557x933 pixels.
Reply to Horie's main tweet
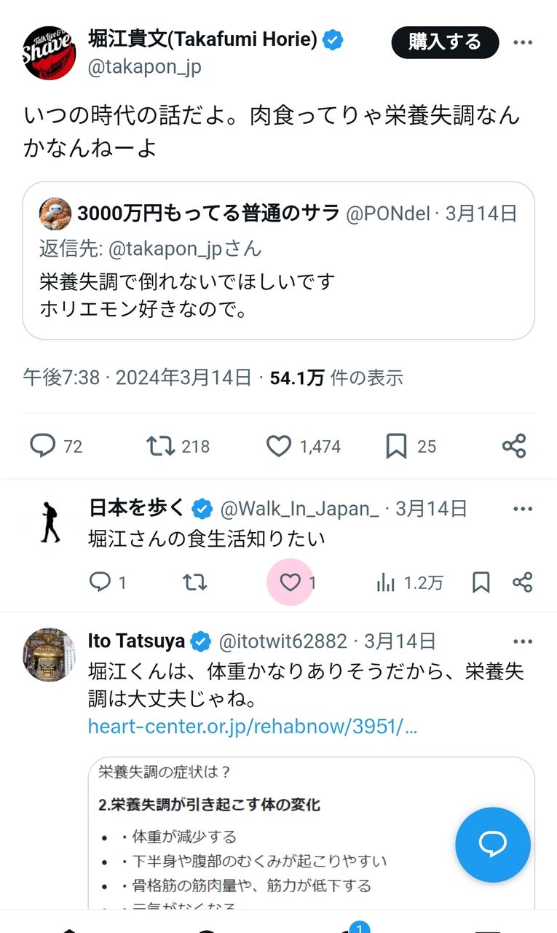click(42, 446)
